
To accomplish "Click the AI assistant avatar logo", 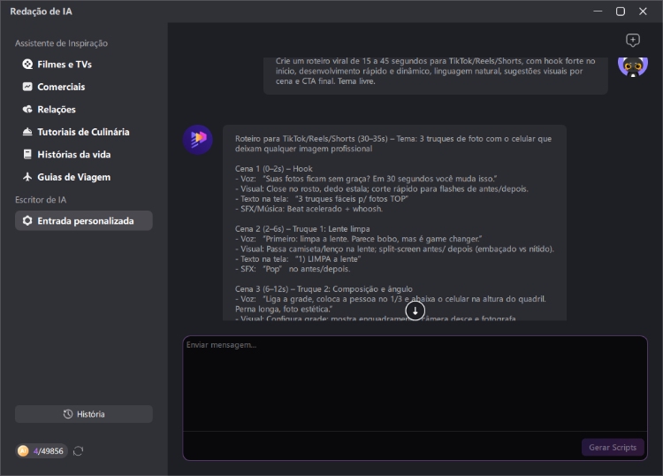I will pos(197,140).
